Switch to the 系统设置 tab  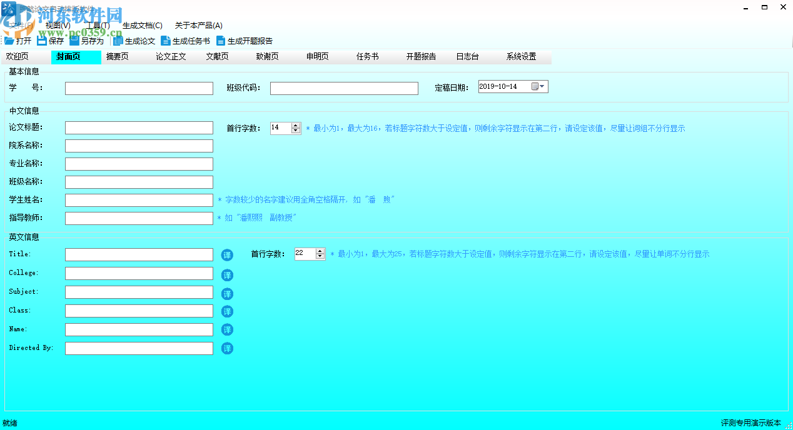click(x=526, y=57)
